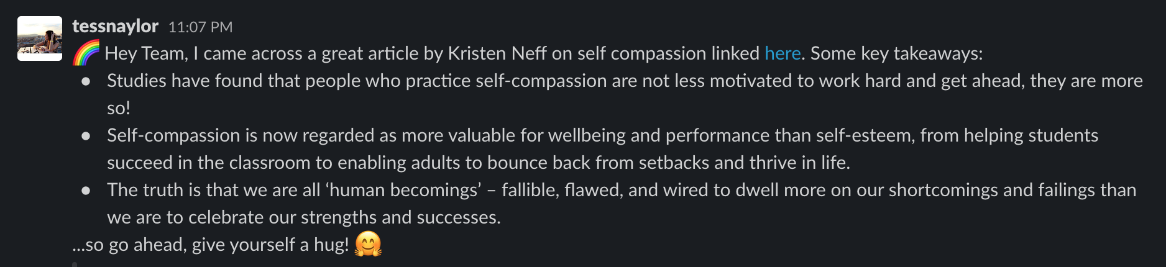The width and height of the screenshot is (1166, 267).
Task: Click the 'human becomings' phrase
Action: coord(405,190)
